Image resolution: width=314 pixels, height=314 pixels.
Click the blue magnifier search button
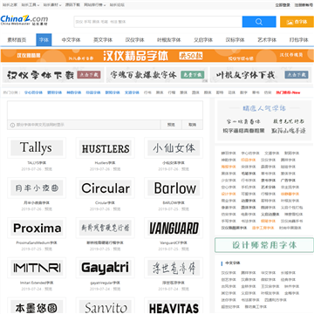click(259, 22)
